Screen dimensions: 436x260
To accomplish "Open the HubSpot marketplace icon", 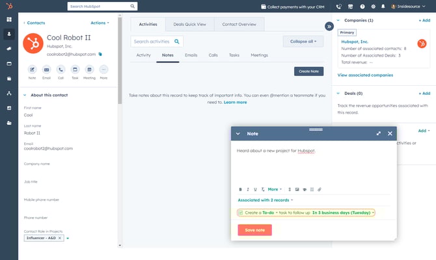I will coord(351,6).
